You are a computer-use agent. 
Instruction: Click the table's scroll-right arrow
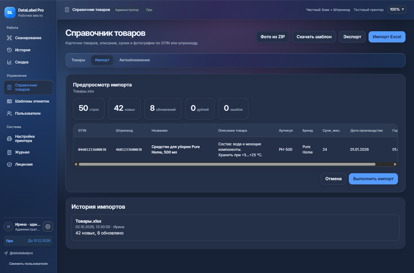click(x=395, y=164)
